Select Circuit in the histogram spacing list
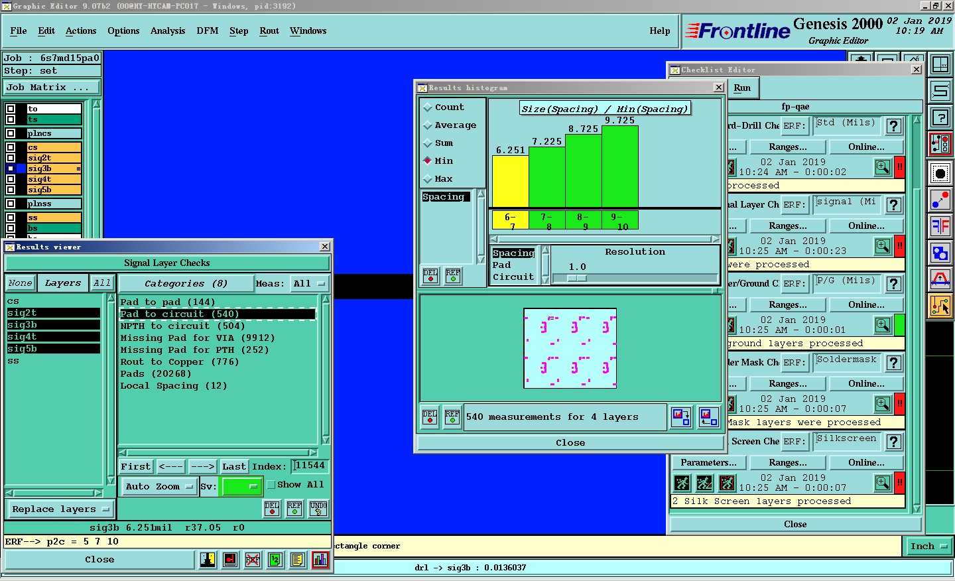The height and width of the screenshot is (581, 955). point(513,277)
